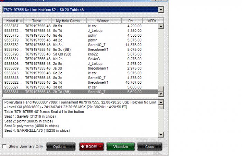Viewport: 242px width, 156px height.
Task: Click pot value 4,200.00
Action: point(134,26)
